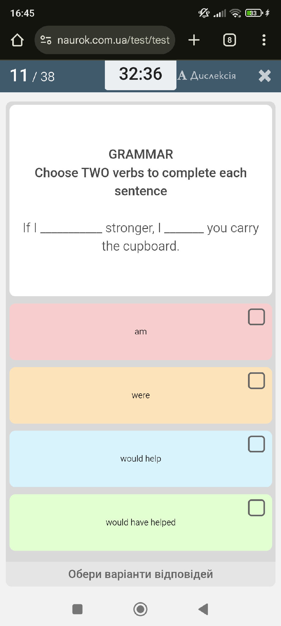Close the test with the X icon

click(x=264, y=76)
